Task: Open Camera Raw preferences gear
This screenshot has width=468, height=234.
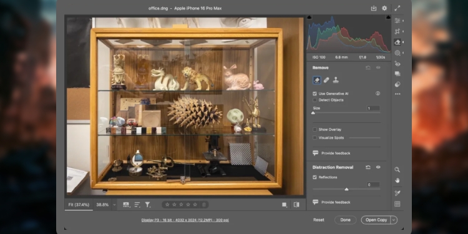Action: click(x=384, y=8)
